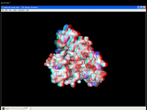
Task: Click the 'qui est moi ?' caption text
Action: click(6, 3)
